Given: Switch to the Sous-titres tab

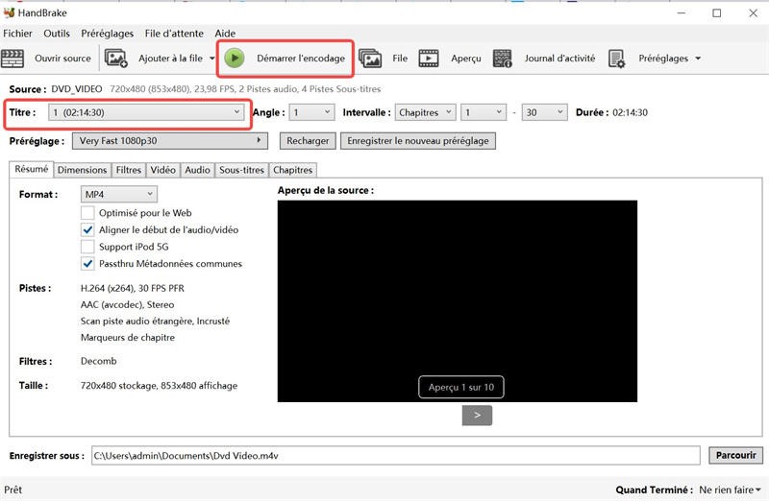Looking at the screenshot, I should [x=241, y=170].
